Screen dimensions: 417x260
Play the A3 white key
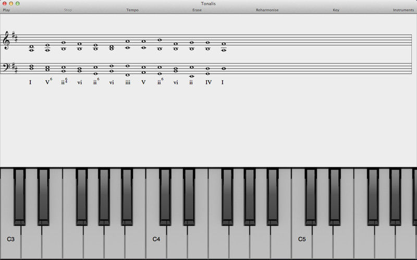(x=114, y=241)
